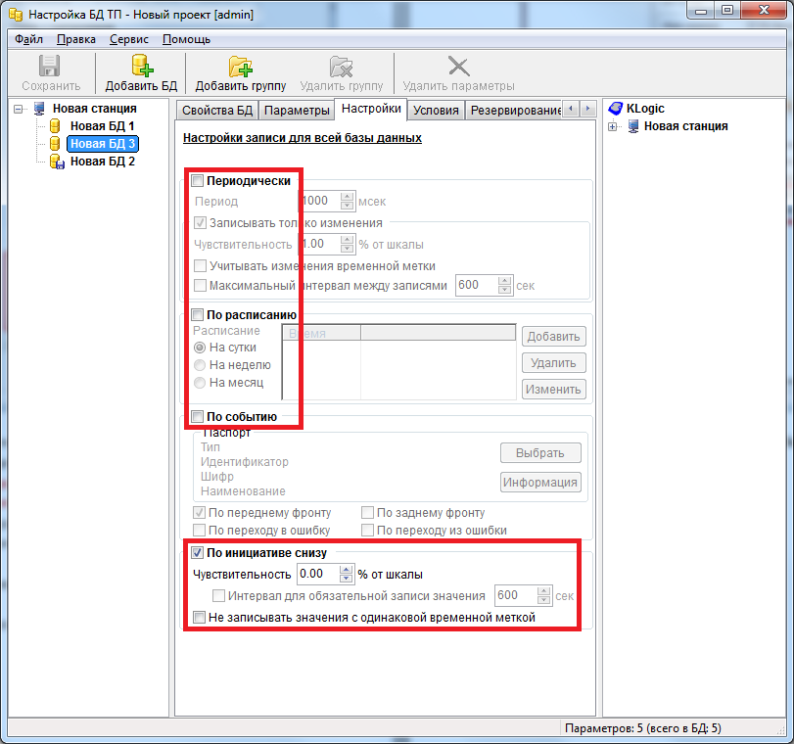The image size is (794, 744).
Task: Switch to the Параметры tab
Action: [297, 110]
